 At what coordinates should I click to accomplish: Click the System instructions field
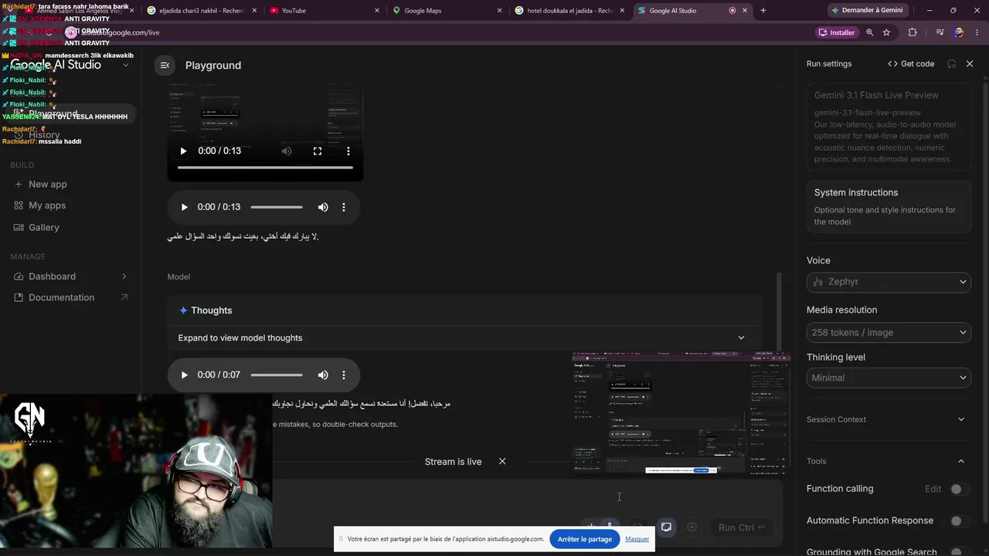point(889,207)
